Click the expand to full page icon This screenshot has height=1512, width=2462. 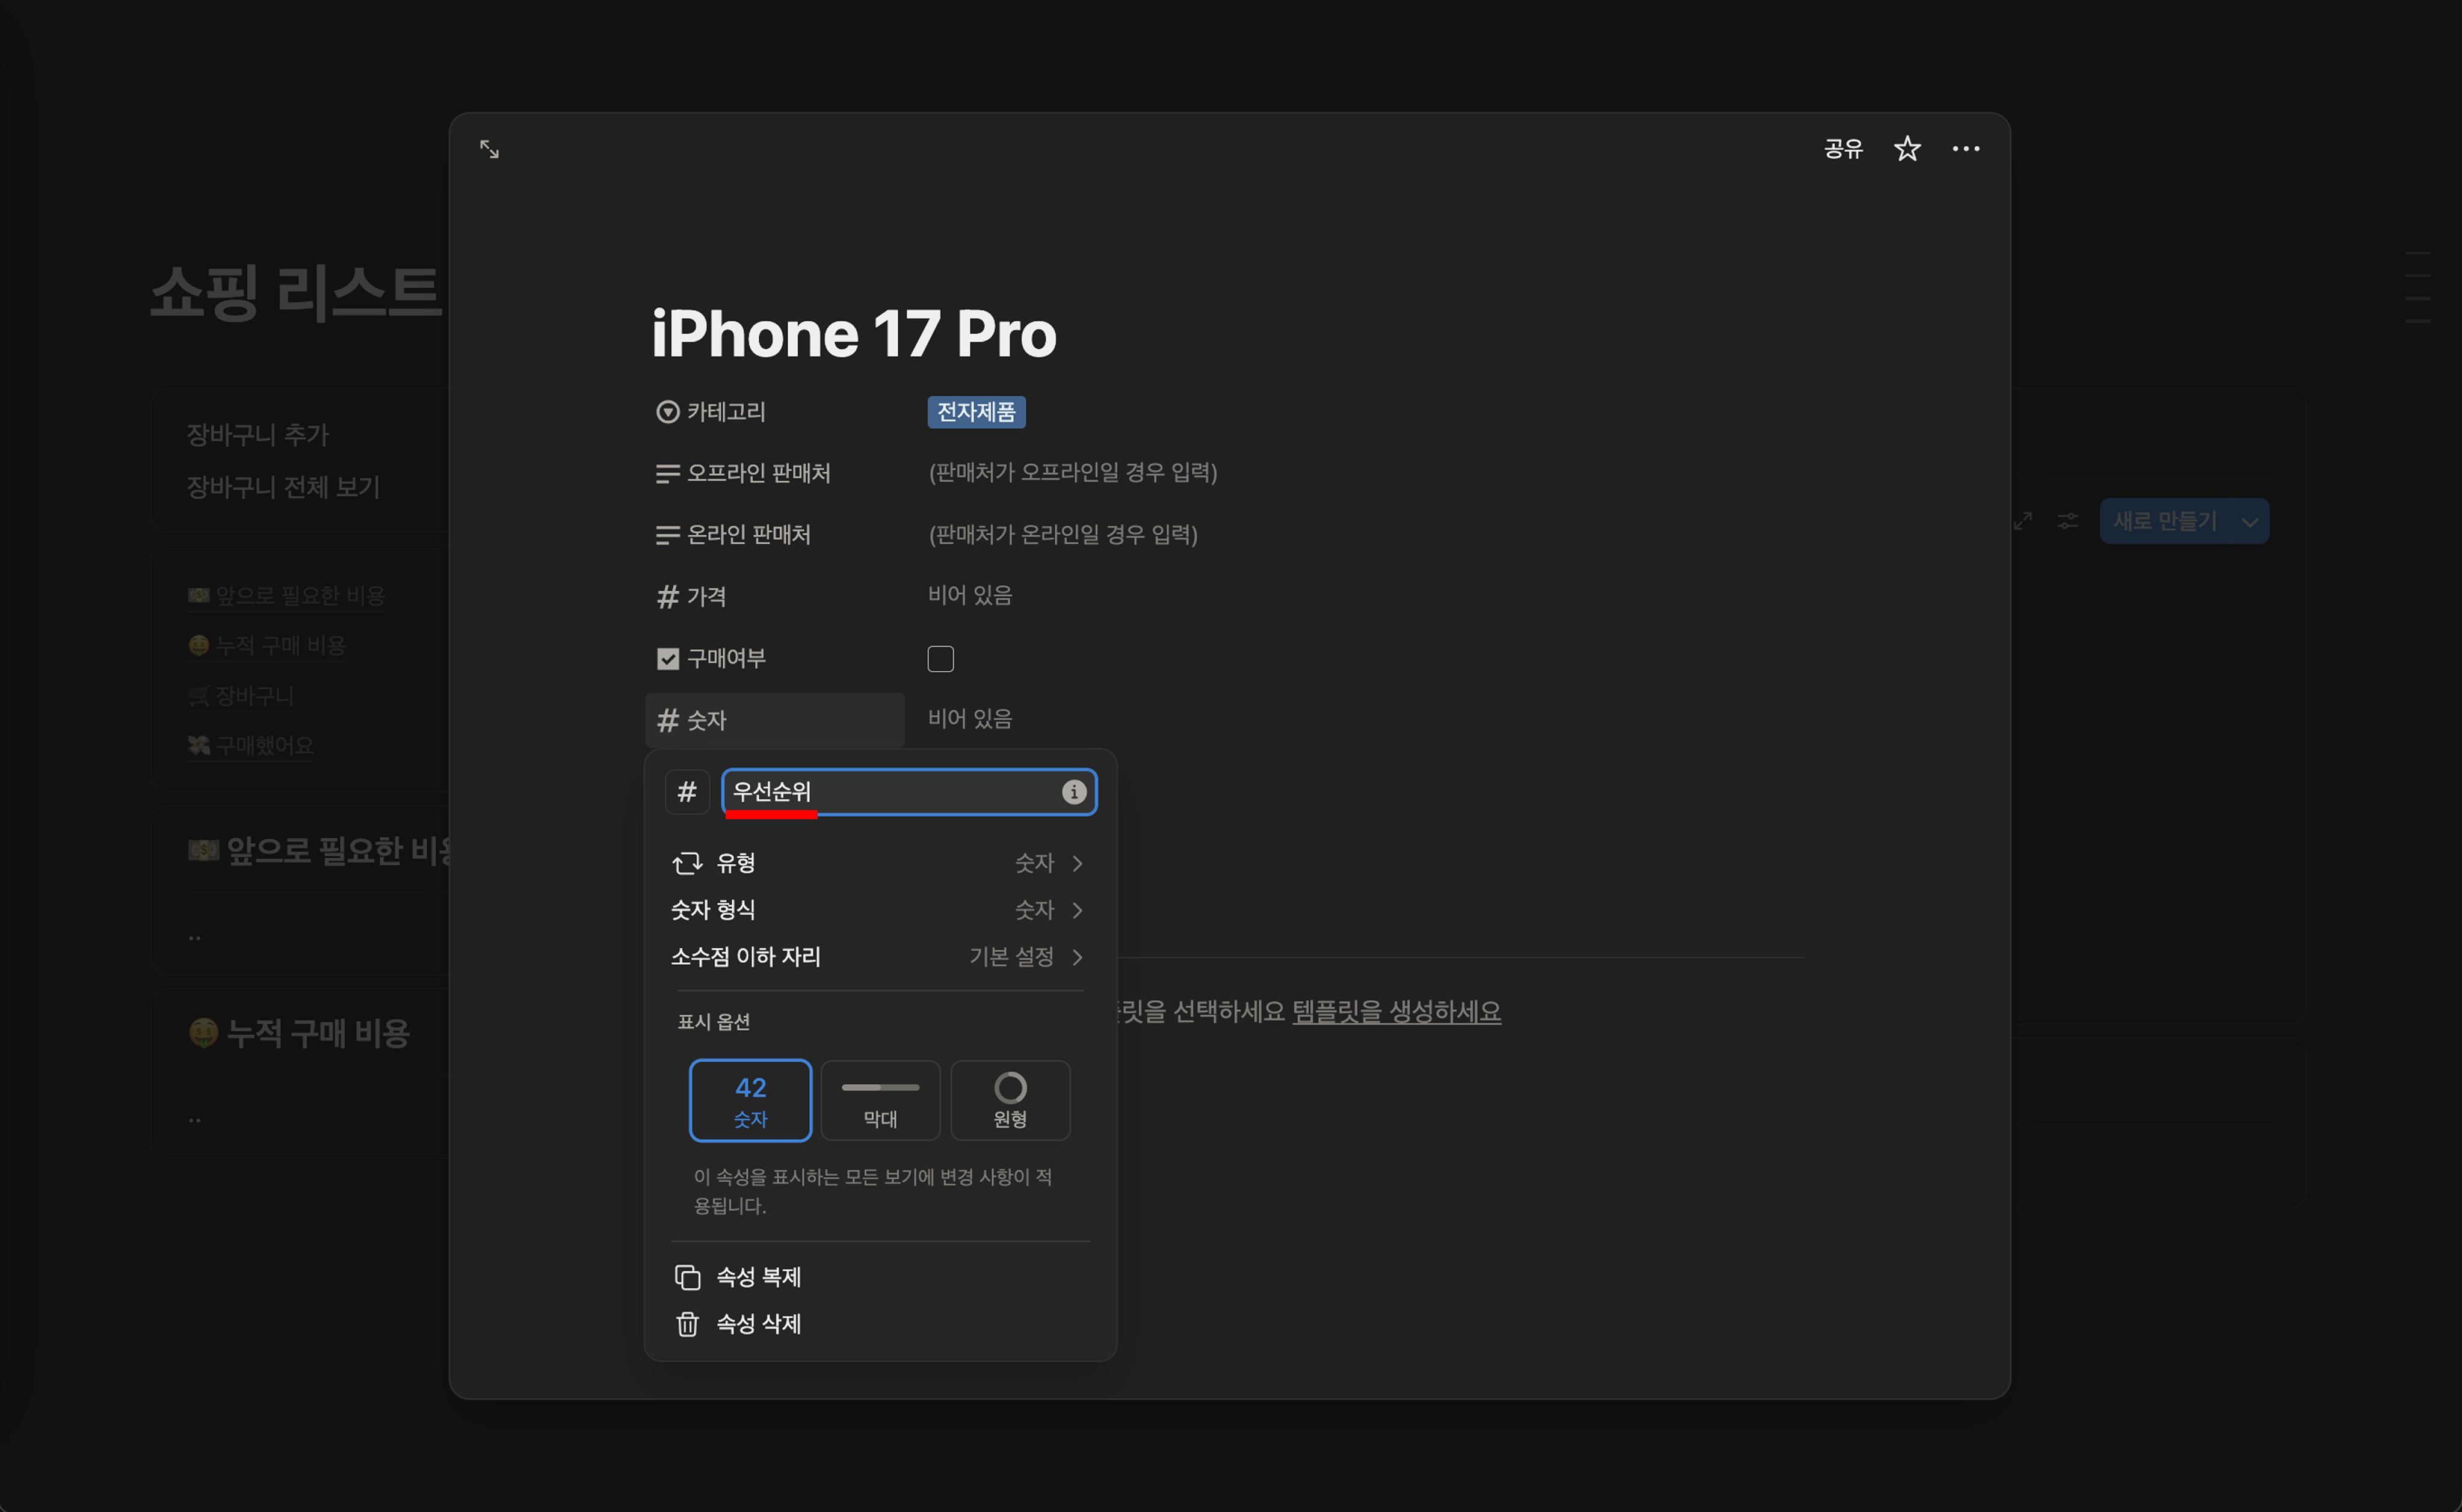click(489, 149)
